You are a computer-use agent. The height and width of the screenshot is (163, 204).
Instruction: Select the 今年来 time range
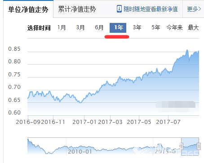coord(174,27)
